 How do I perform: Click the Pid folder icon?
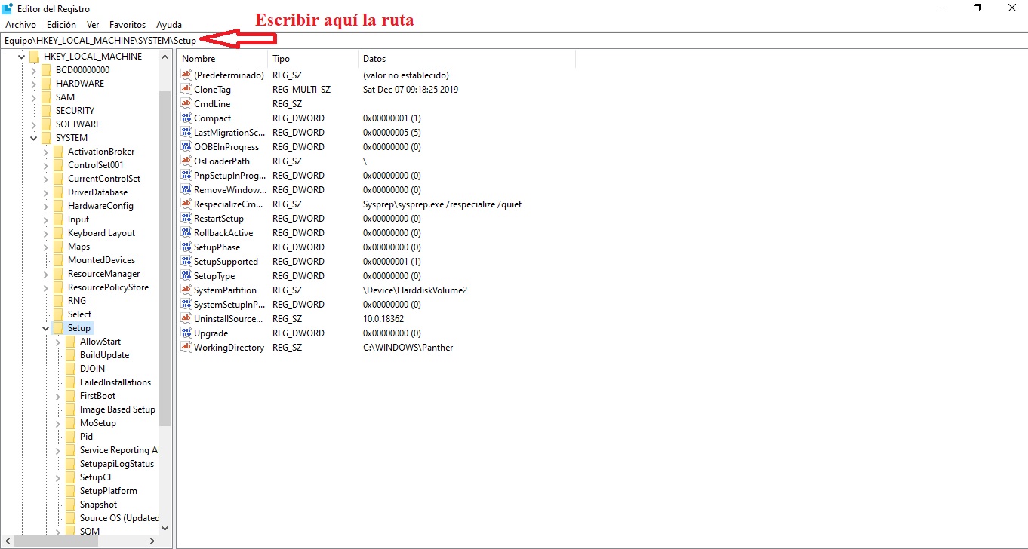tap(70, 437)
